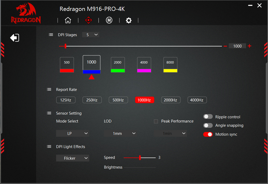Click the red color swatch under 500

67,71
